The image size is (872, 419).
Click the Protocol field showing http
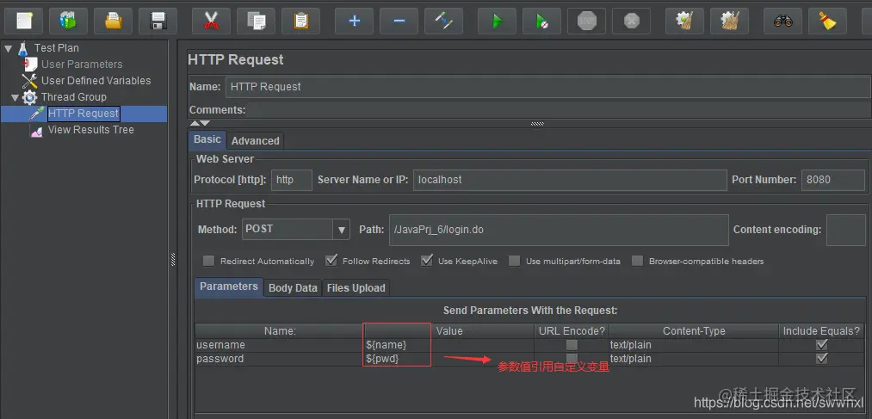(292, 180)
